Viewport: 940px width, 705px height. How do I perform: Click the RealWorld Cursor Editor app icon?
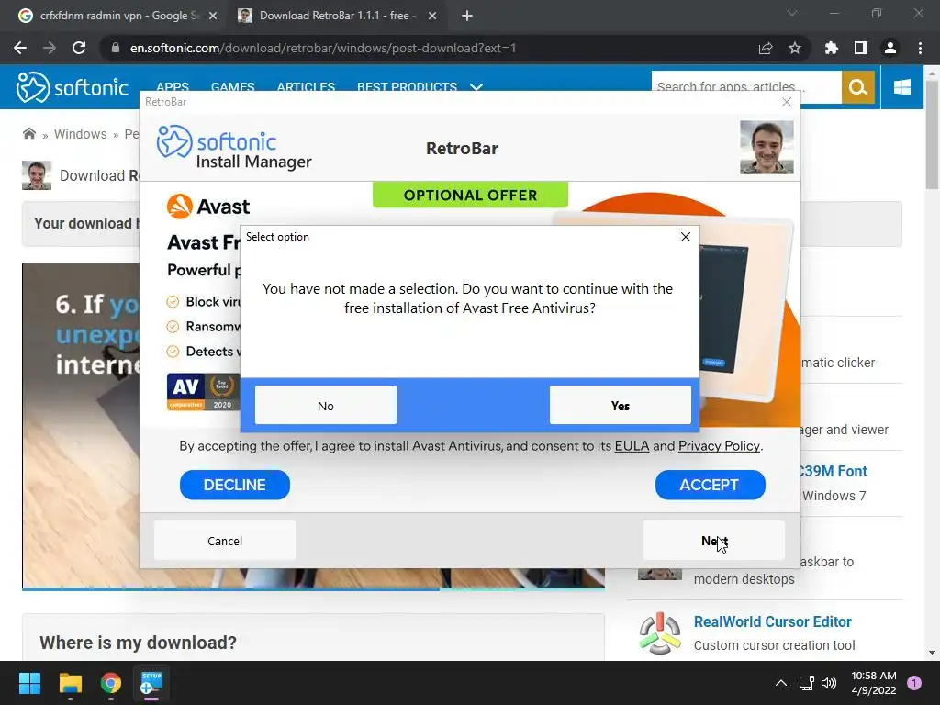659,632
